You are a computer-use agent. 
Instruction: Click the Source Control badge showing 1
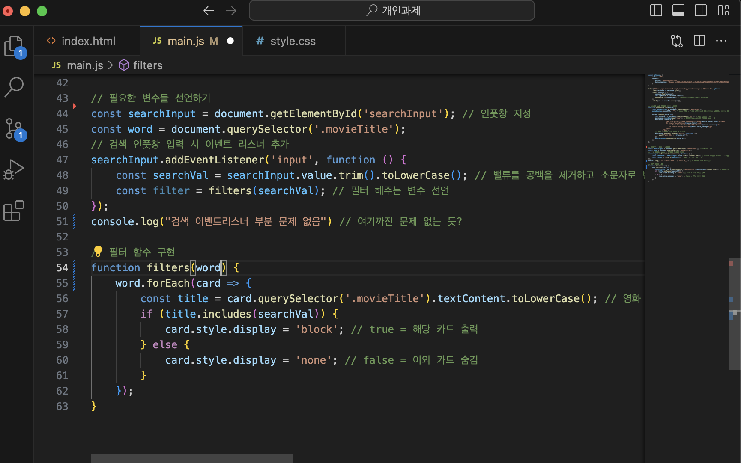[x=20, y=135]
